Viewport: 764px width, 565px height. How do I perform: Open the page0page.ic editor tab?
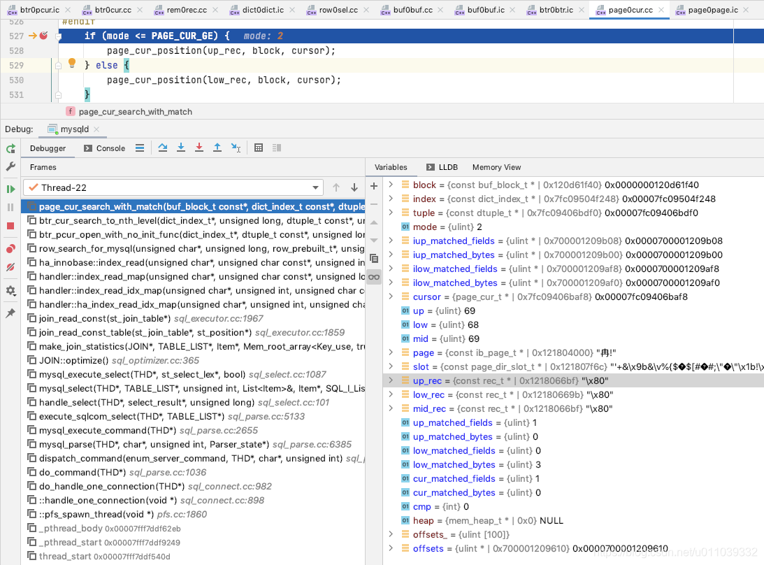tap(712, 10)
